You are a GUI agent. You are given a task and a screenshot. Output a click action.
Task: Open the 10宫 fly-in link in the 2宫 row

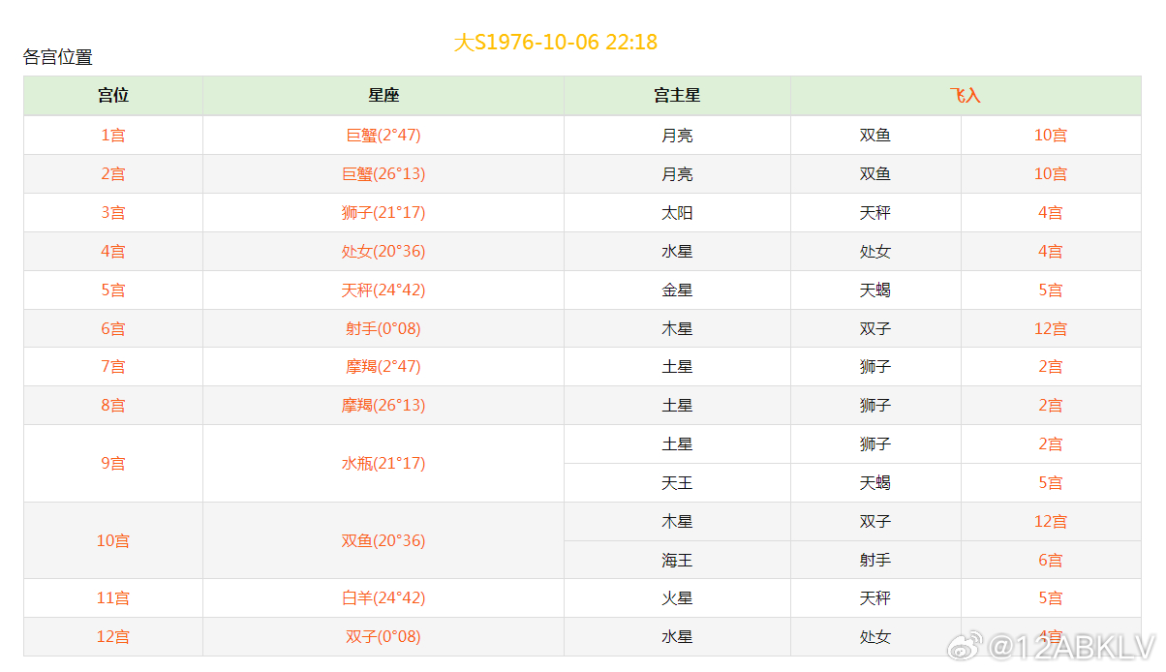click(1051, 174)
